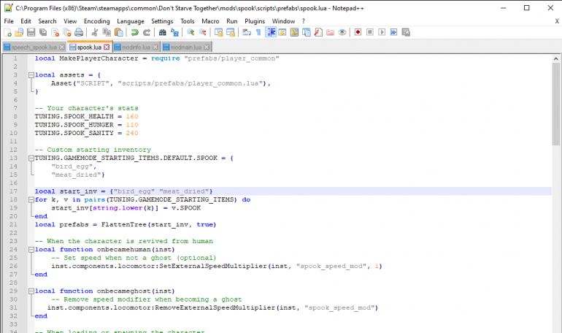Collapse the TUNING.GAMEMODE_STARTING_ITEMS fold on line 13
The height and width of the screenshot is (333, 562).
31,158
